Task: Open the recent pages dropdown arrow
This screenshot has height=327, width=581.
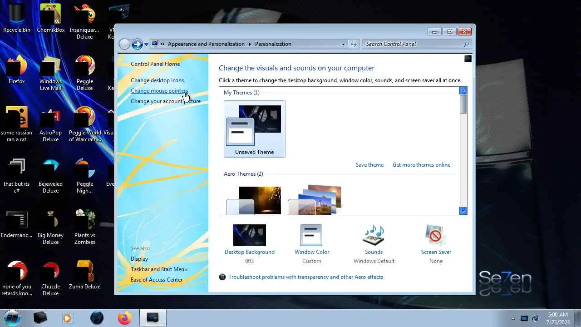Action: (x=146, y=45)
